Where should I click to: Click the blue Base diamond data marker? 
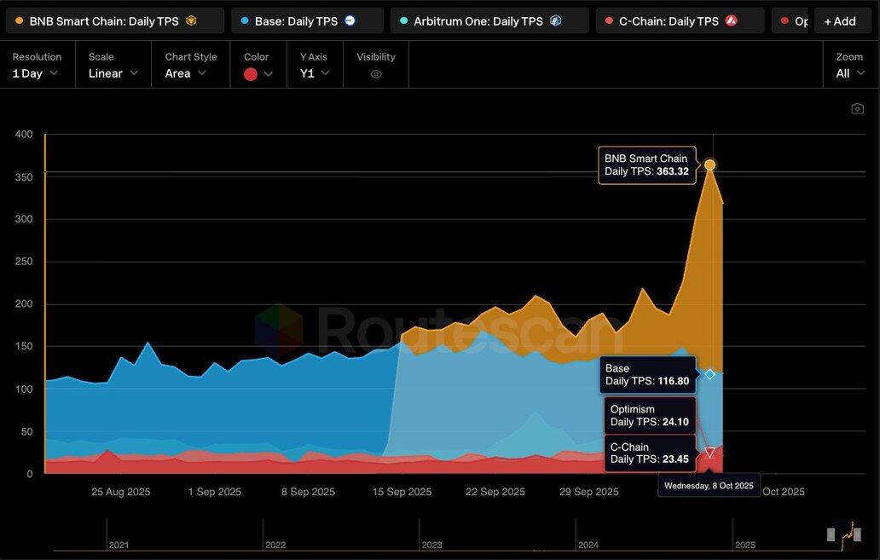pos(709,374)
